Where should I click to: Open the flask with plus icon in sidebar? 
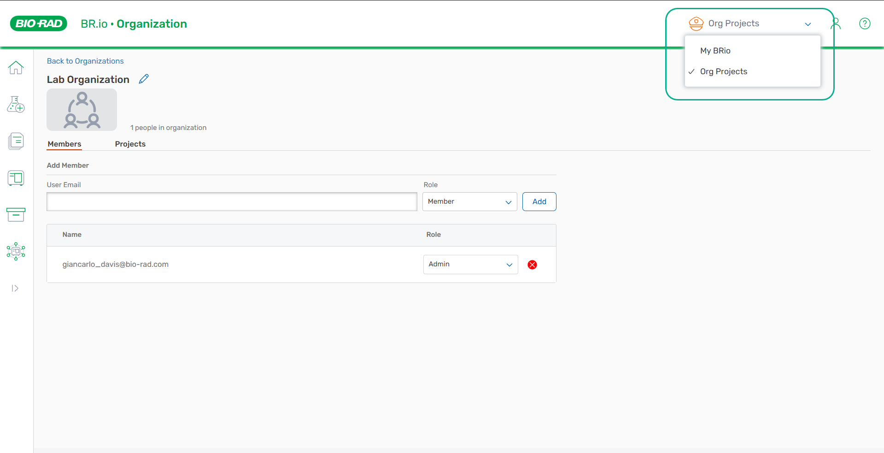pyautogui.click(x=16, y=105)
